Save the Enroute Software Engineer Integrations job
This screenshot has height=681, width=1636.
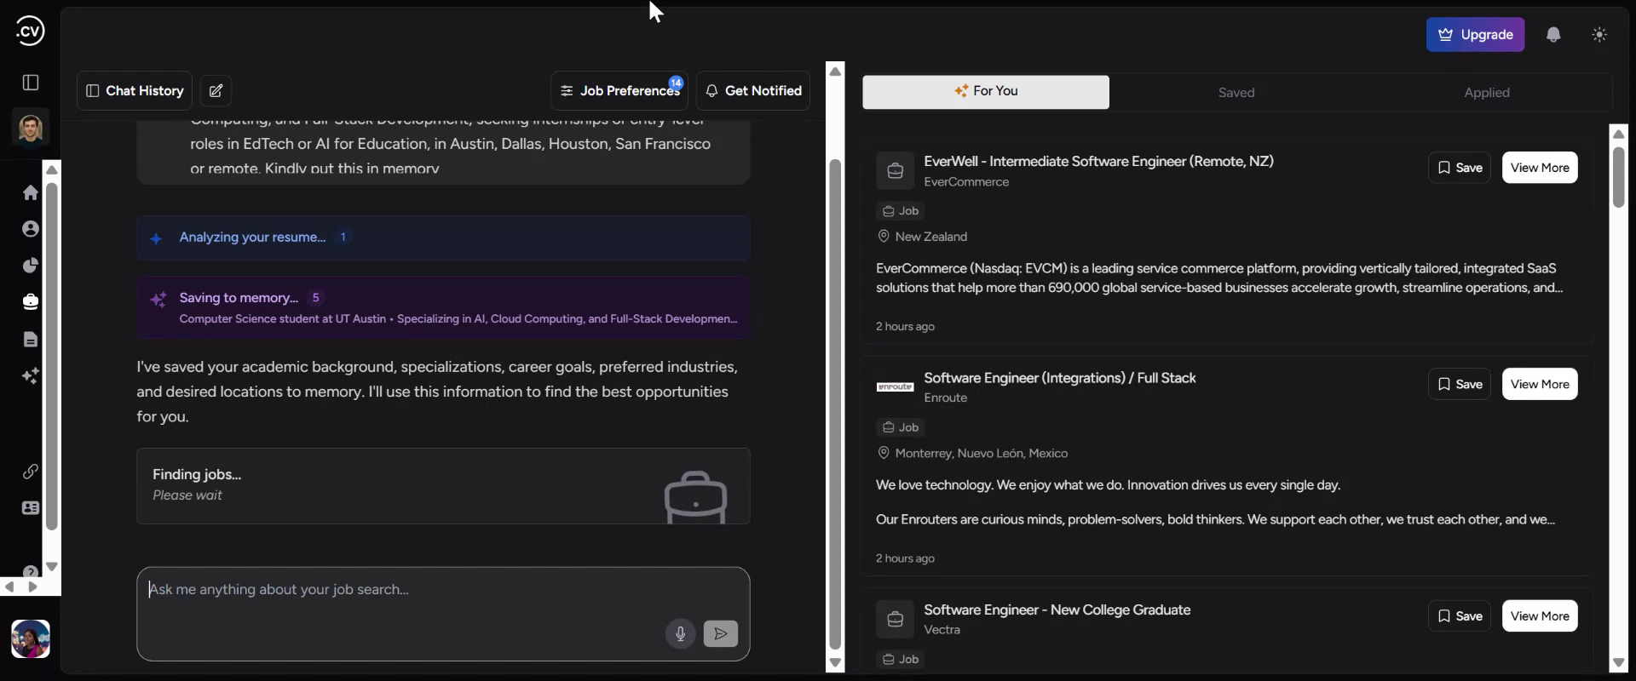(x=1460, y=384)
